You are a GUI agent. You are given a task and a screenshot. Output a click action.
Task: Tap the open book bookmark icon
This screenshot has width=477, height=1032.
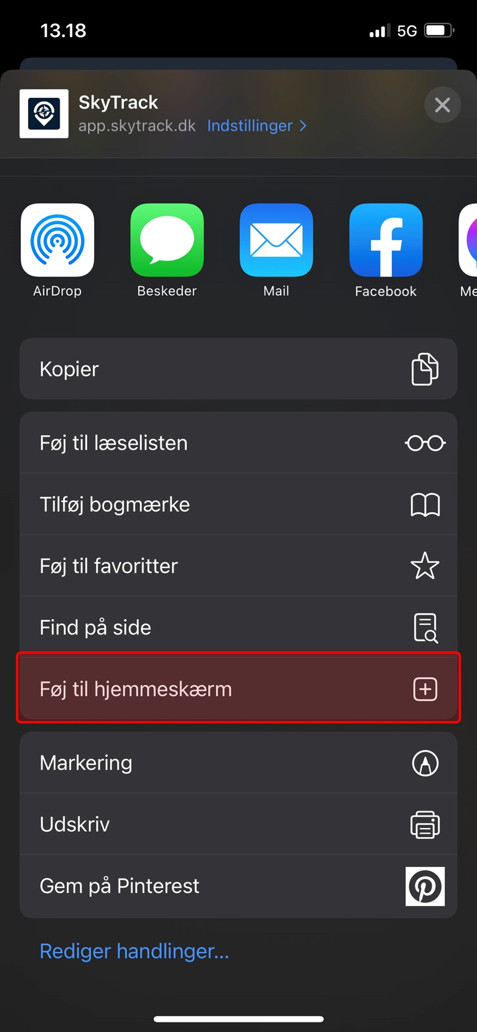point(425,505)
